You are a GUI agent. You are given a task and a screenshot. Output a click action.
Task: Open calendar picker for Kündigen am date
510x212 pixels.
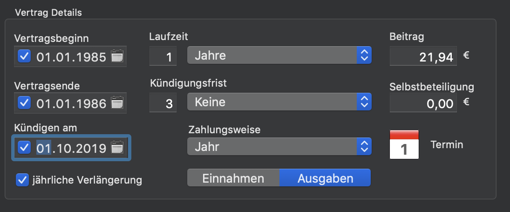(117, 148)
